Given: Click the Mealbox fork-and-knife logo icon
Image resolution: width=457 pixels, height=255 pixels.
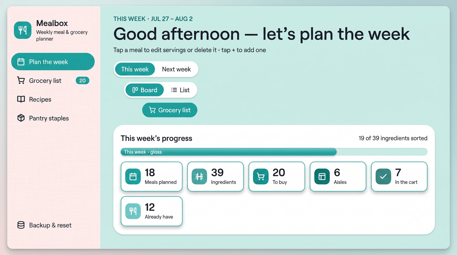Looking at the screenshot, I should click(x=23, y=30).
